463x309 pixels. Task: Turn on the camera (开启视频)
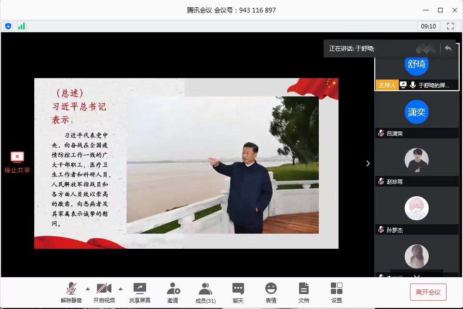(x=104, y=292)
